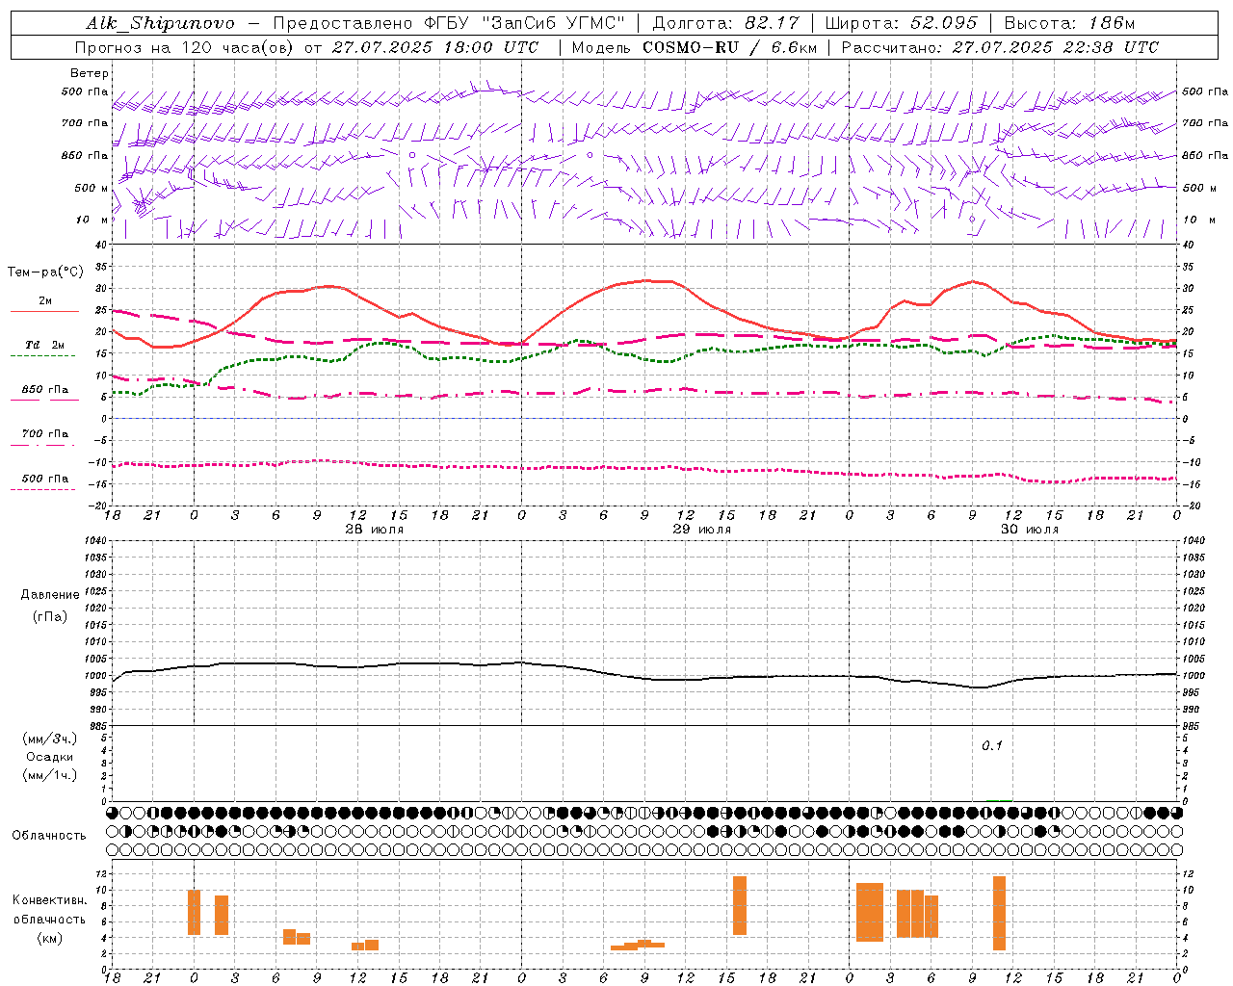The width and height of the screenshot is (1233, 986).
Task: Click 'Предоставлено ФГБУ ЗапСиб УГМС' text
Action: [x=449, y=23]
